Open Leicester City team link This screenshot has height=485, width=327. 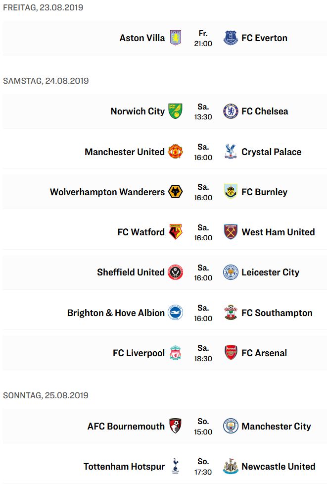(x=270, y=272)
